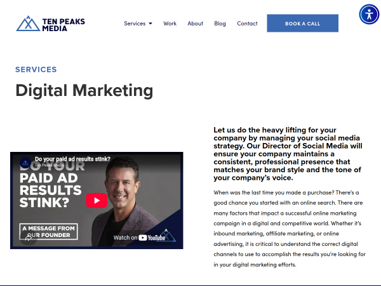Click 'When was the last time' paragraph
This screenshot has height=286, width=381.
tap(290, 229)
